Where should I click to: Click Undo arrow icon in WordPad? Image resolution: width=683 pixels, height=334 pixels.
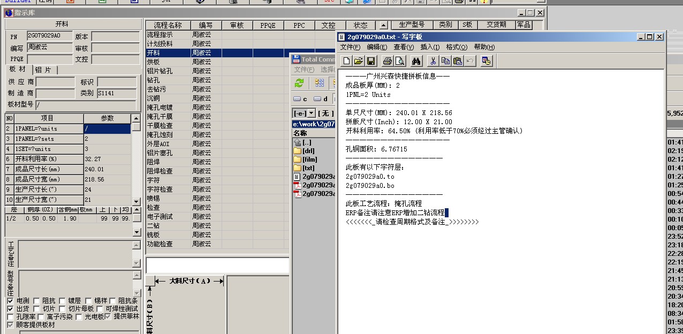click(469, 61)
